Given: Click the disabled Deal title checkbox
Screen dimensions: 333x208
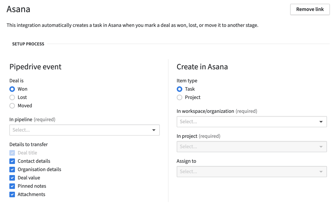Looking at the screenshot, I should 12,153.
